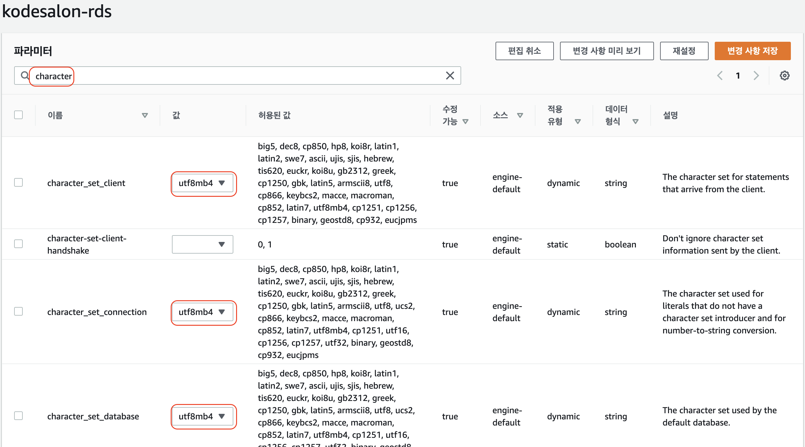
Task: Sort by 적용 유형 column arrow
Action: coord(577,122)
